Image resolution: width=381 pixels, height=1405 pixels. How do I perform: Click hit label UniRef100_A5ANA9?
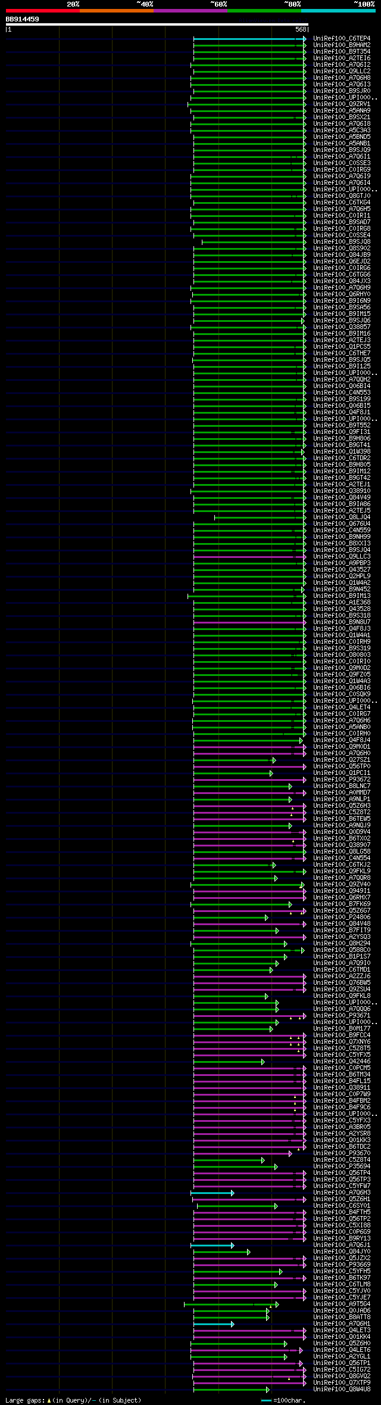click(x=342, y=111)
